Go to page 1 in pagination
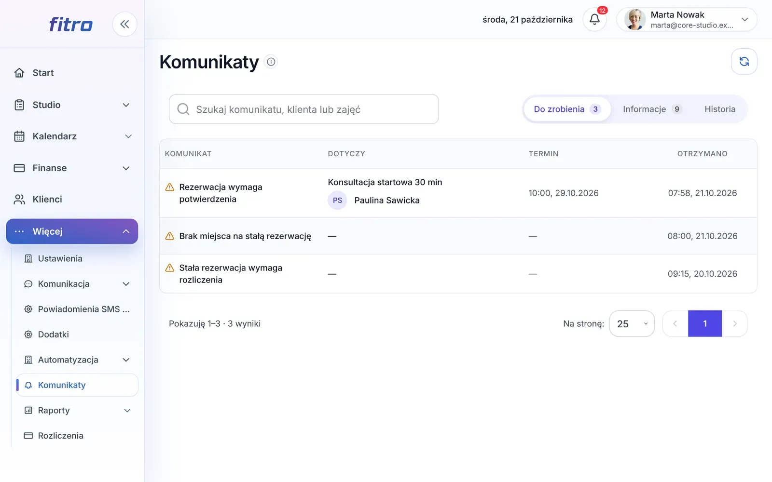The height and width of the screenshot is (482, 772). pyautogui.click(x=705, y=323)
